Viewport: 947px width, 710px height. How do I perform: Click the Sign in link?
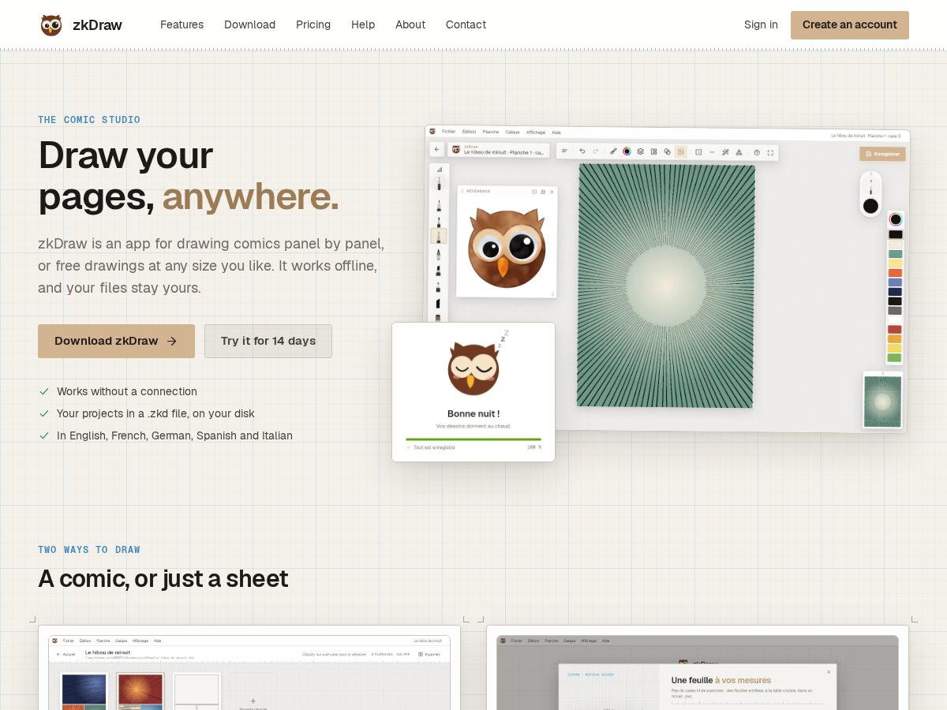[x=761, y=24]
